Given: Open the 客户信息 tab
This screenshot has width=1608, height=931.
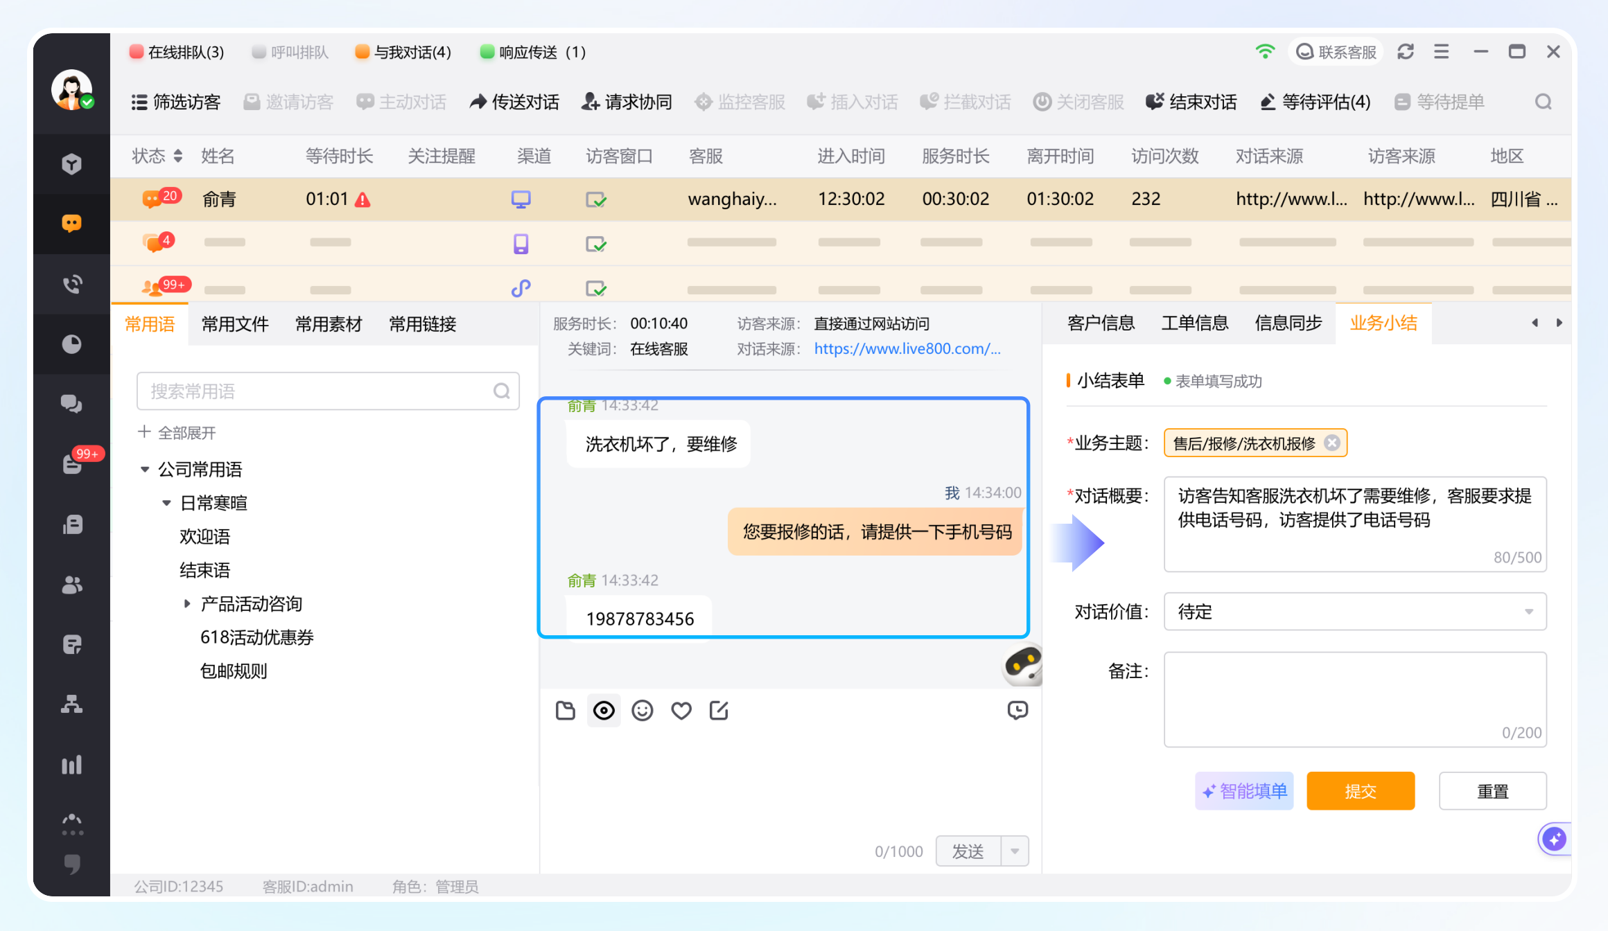Looking at the screenshot, I should [1101, 323].
